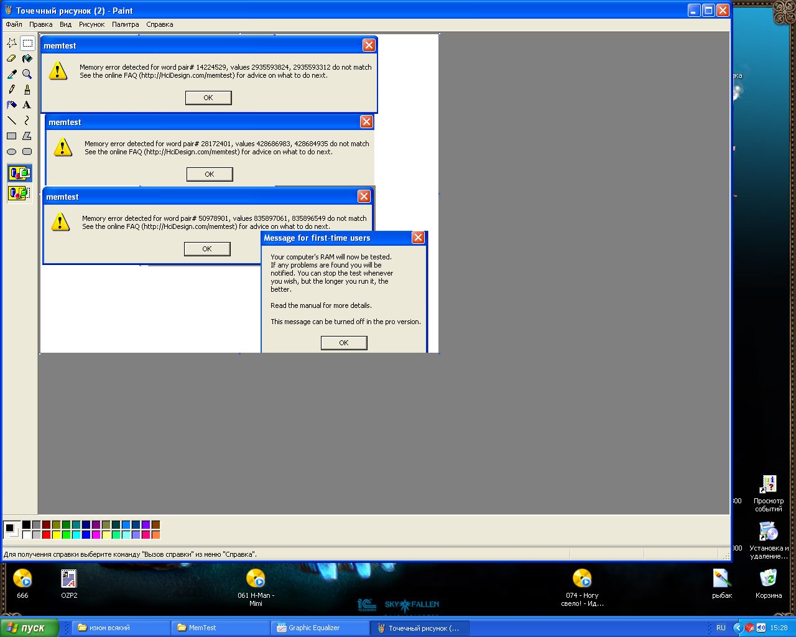Select the Polygon shape tool
796x637 pixels.
[27, 136]
